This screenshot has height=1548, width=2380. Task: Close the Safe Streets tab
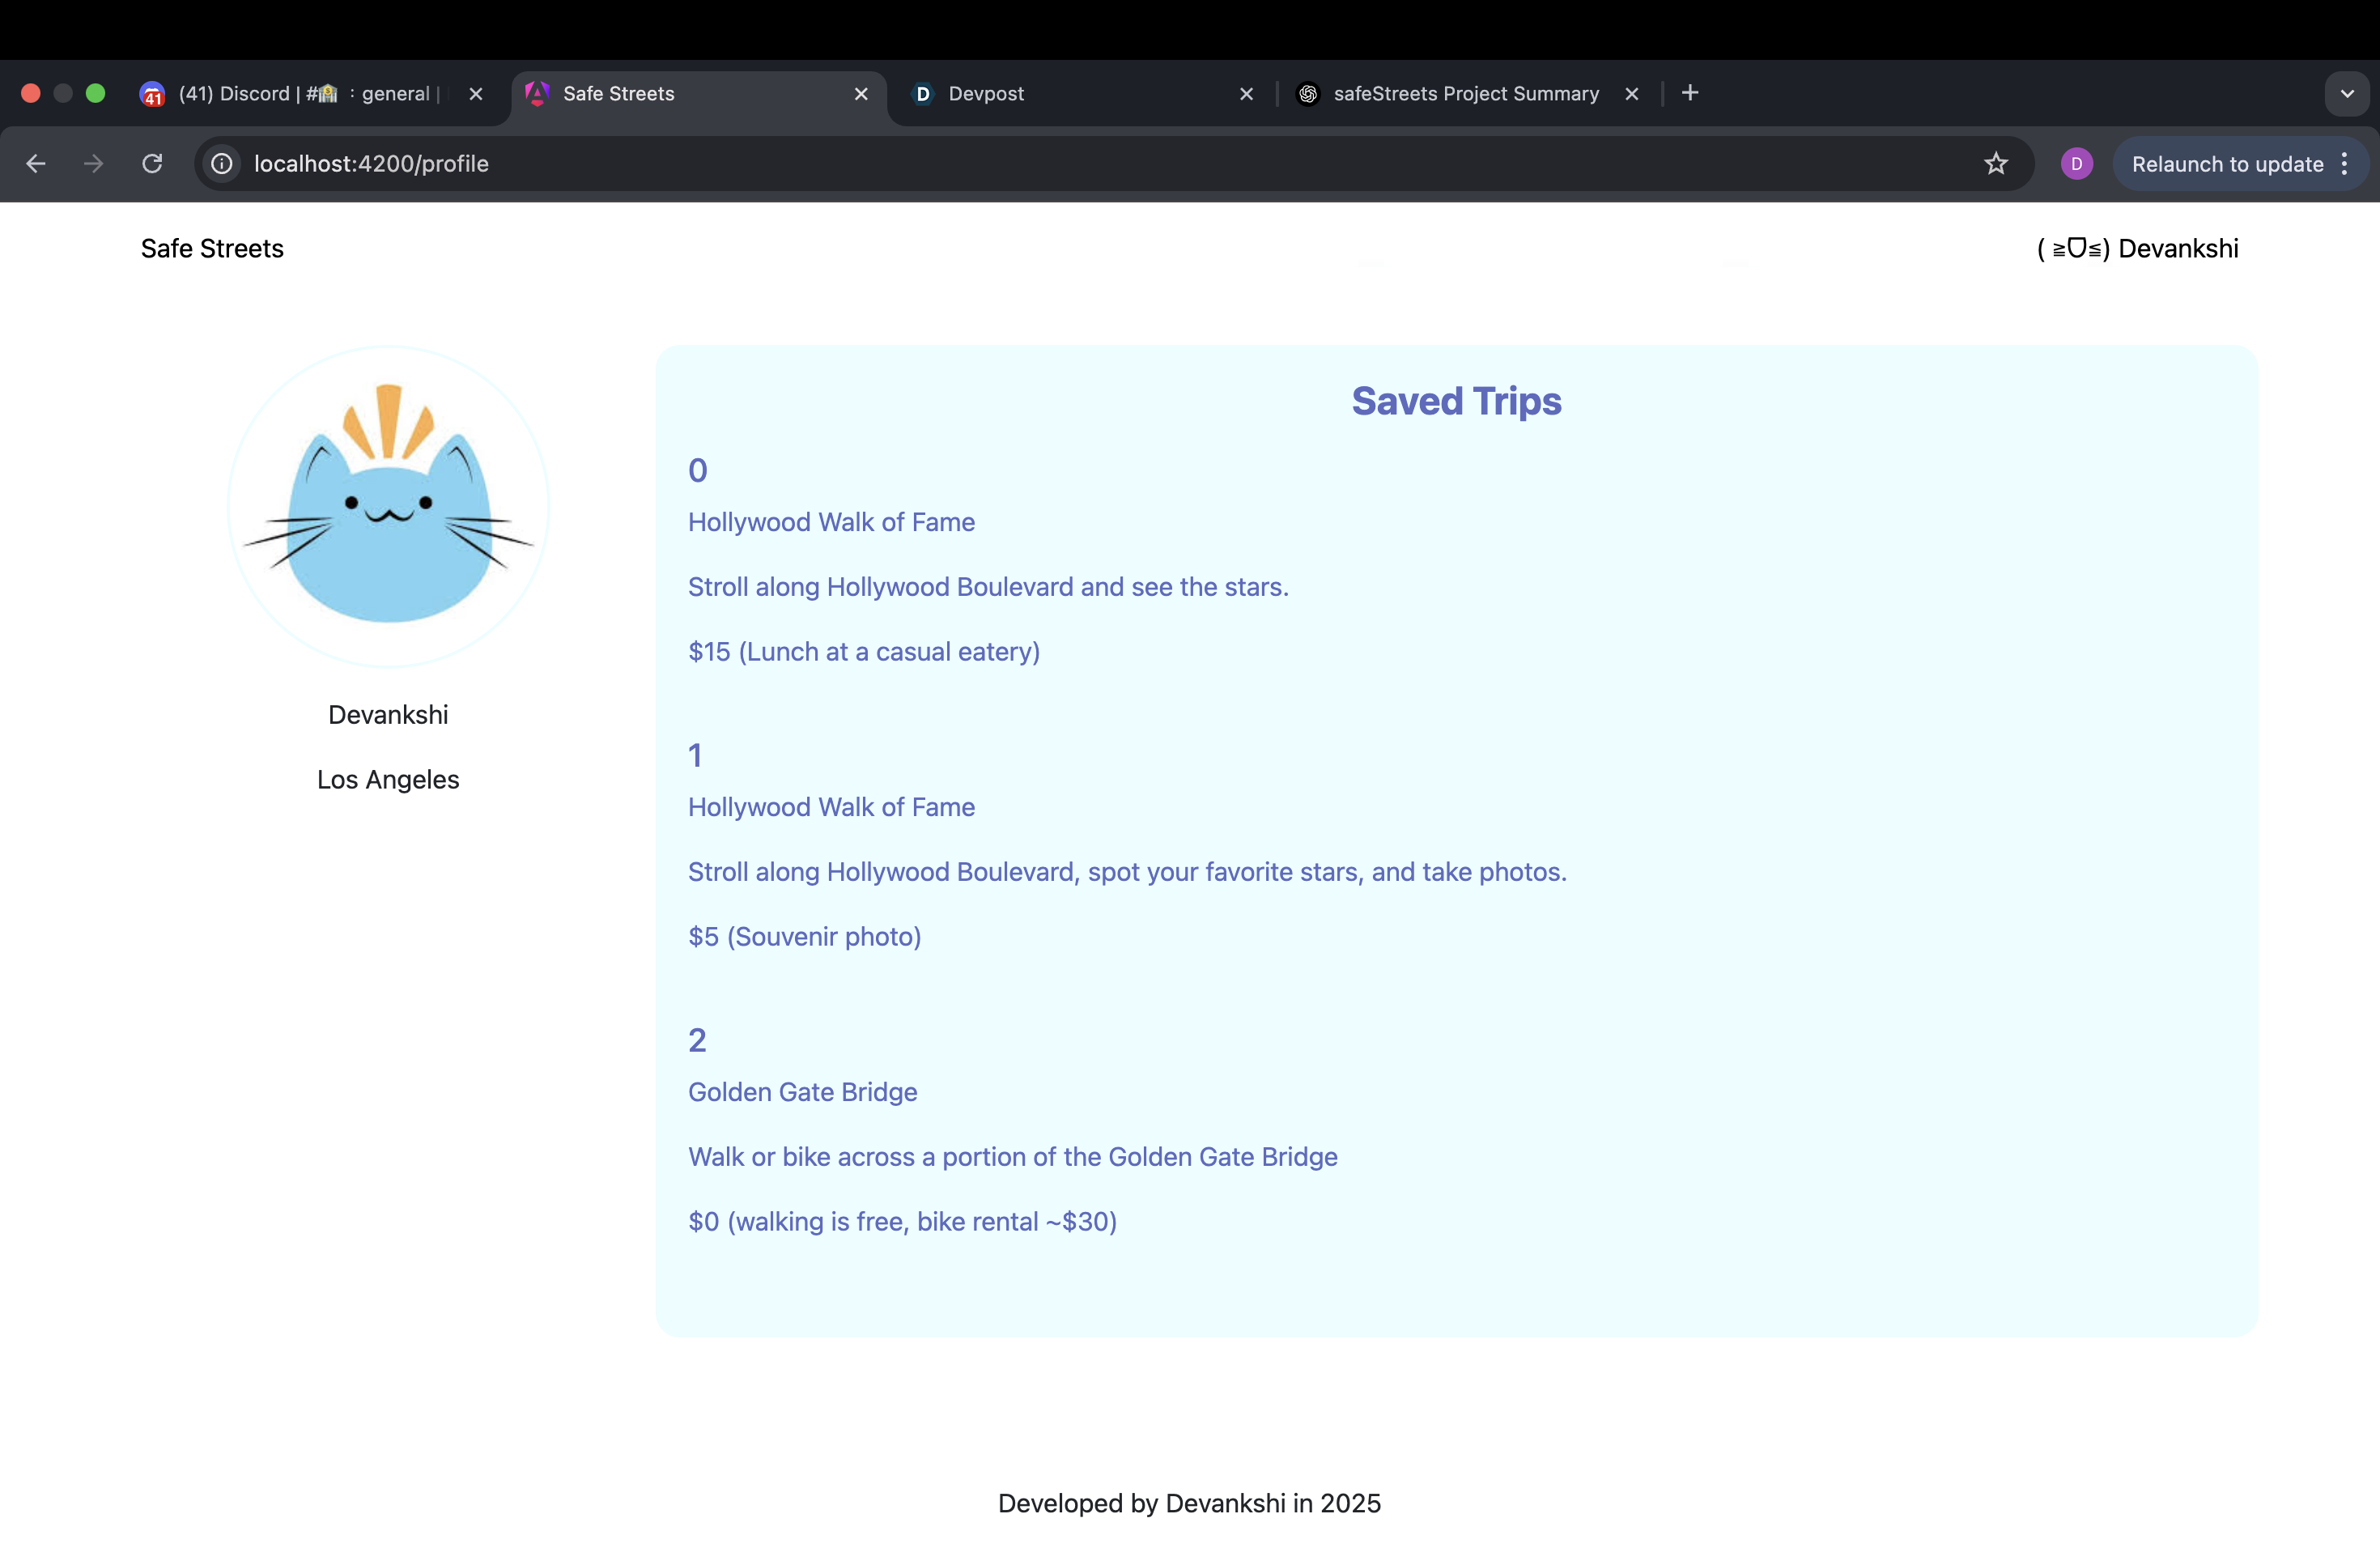pos(860,93)
